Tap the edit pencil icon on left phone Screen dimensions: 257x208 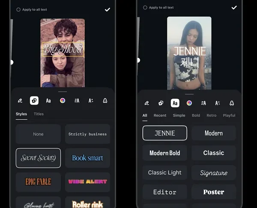coord(20,100)
